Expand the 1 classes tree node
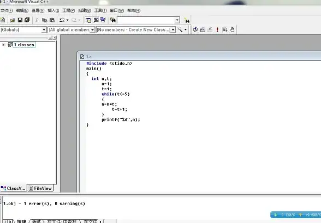This screenshot has height=223, width=321. pyautogui.click(x=4, y=45)
